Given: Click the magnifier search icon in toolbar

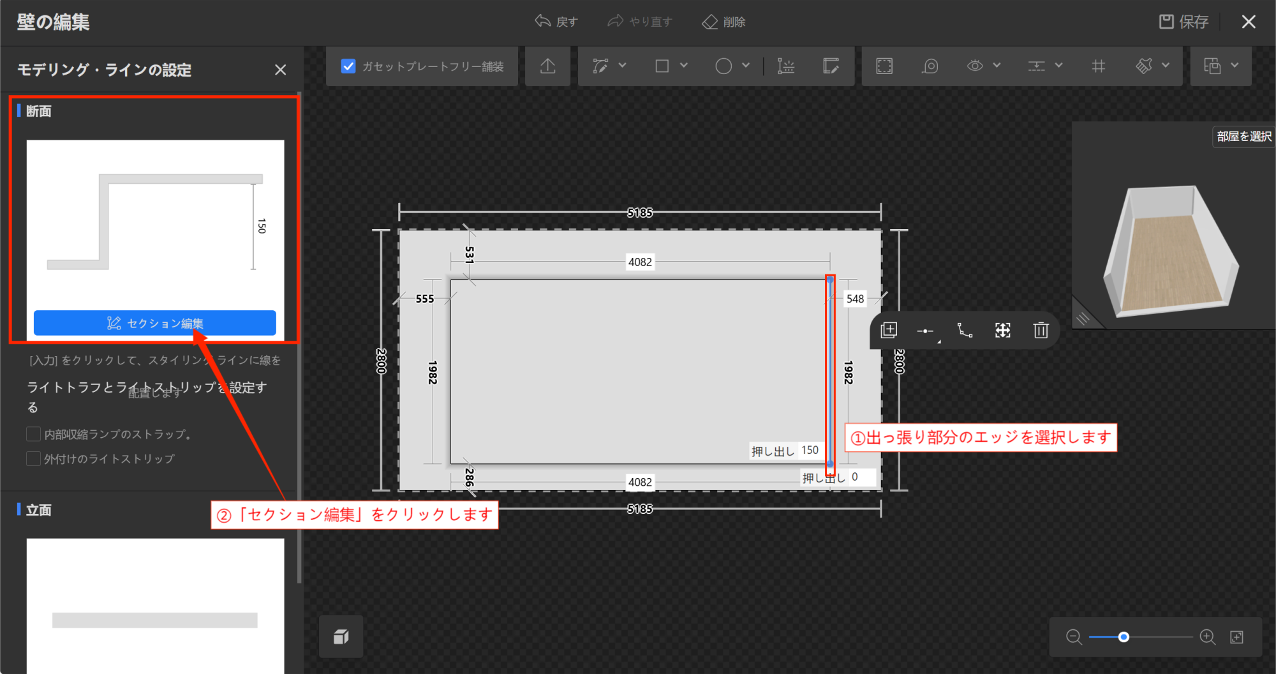Looking at the screenshot, I should pos(930,66).
